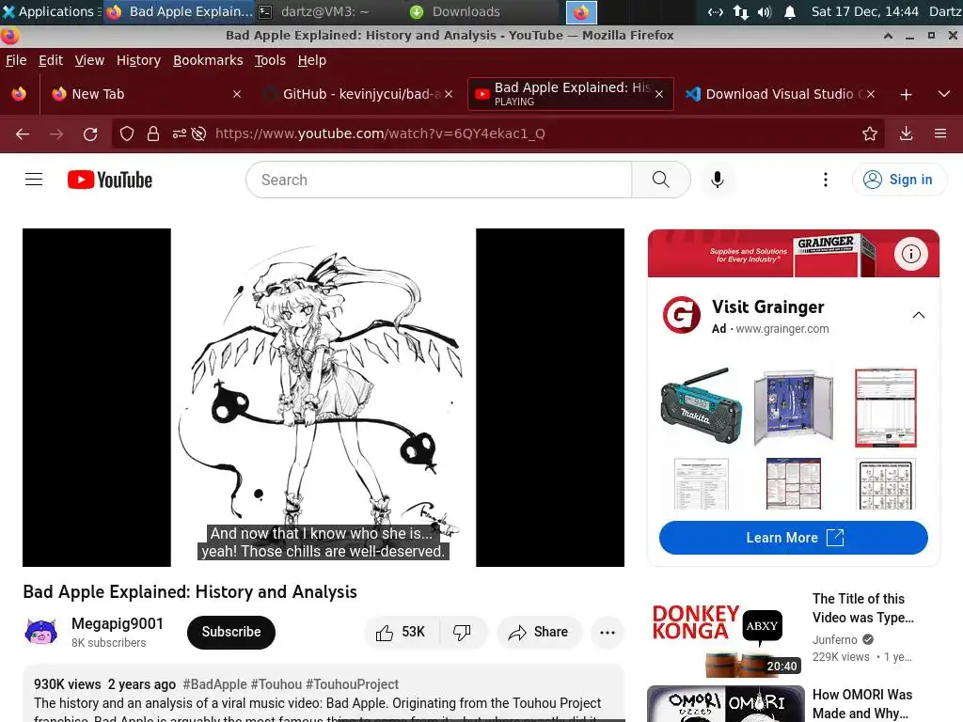This screenshot has width=963, height=722.
Task: Switch to the New Tab tab
Action: (146, 94)
